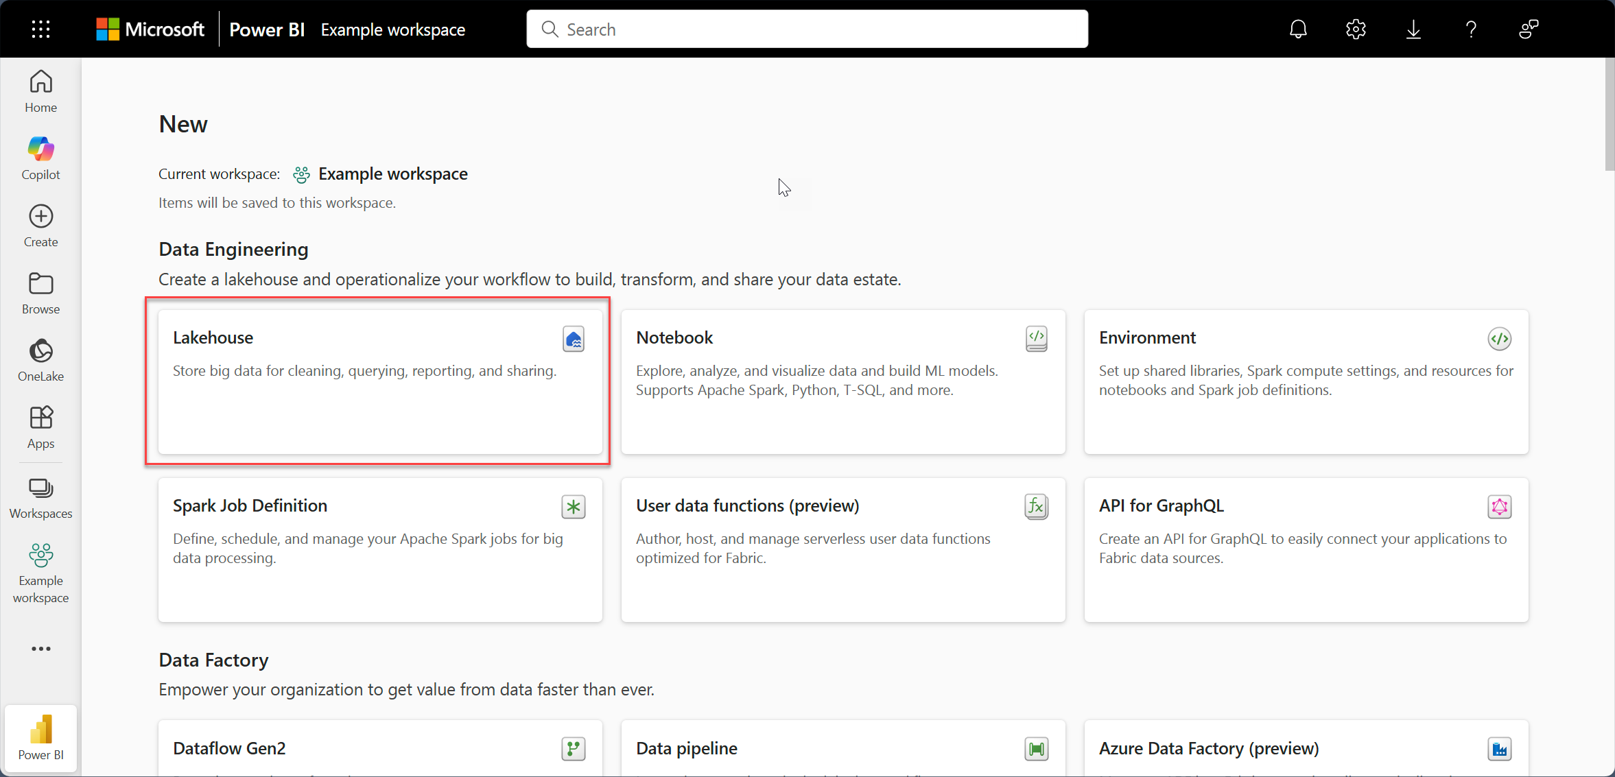Create a new Notebook item
Viewport: 1615px width, 777px height.
point(843,381)
